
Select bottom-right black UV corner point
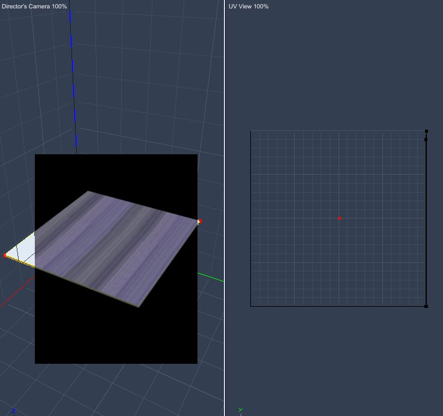tap(426, 306)
